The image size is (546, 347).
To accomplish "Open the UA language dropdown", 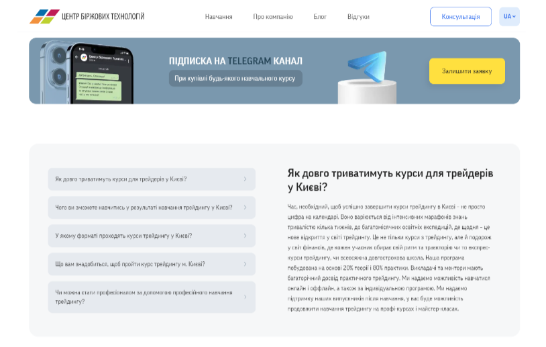I will (x=509, y=16).
